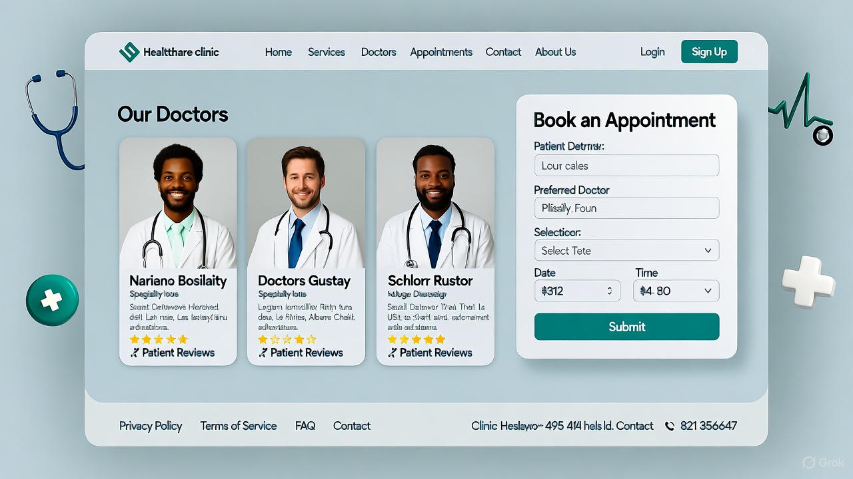Click the Preferred Doctor input field
This screenshot has width=853, height=479.
pos(626,208)
